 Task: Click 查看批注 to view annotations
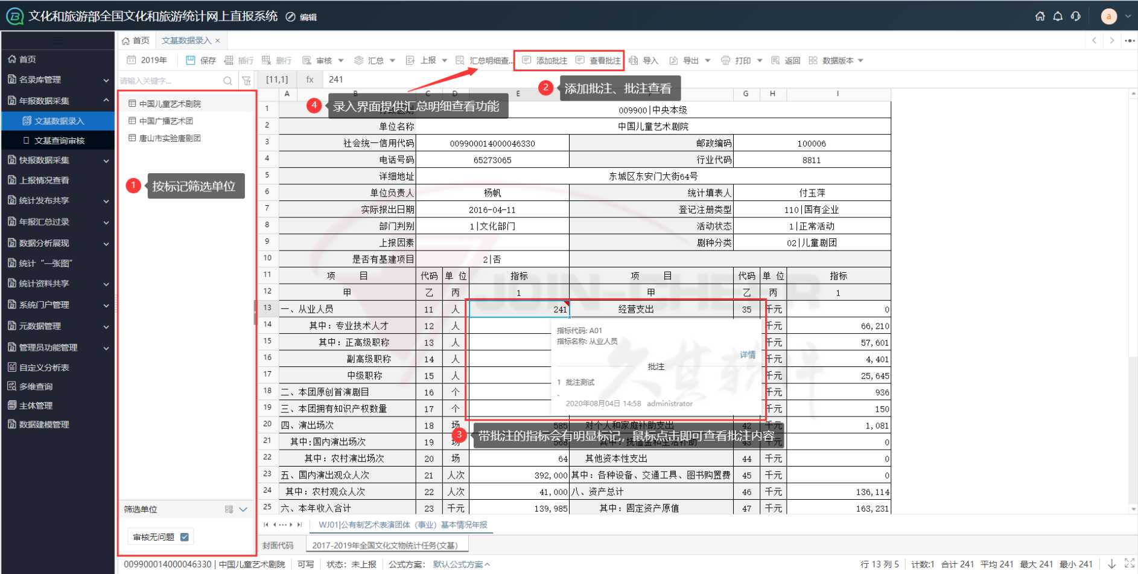click(x=598, y=60)
